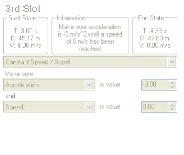184x155 pixels.
Task: Select the Acceleration combo box field
Action: [49, 85]
